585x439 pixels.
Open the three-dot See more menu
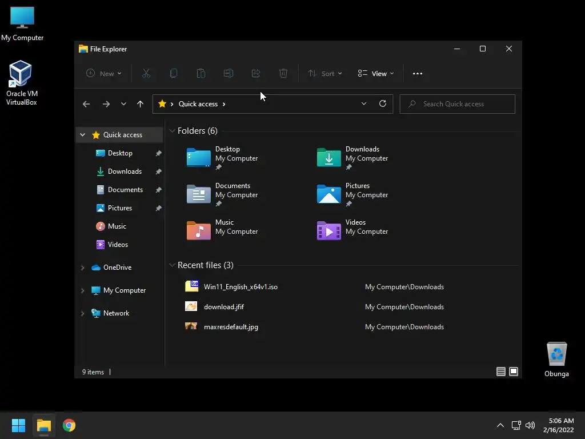(418, 74)
